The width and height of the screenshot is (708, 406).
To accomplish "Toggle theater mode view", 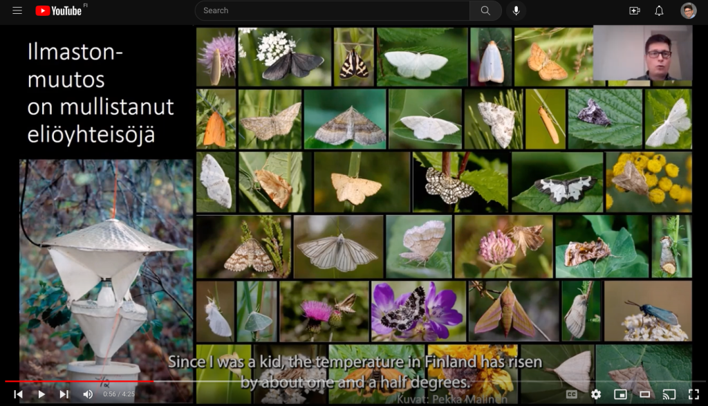I will pyautogui.click(x=644, y=394).
